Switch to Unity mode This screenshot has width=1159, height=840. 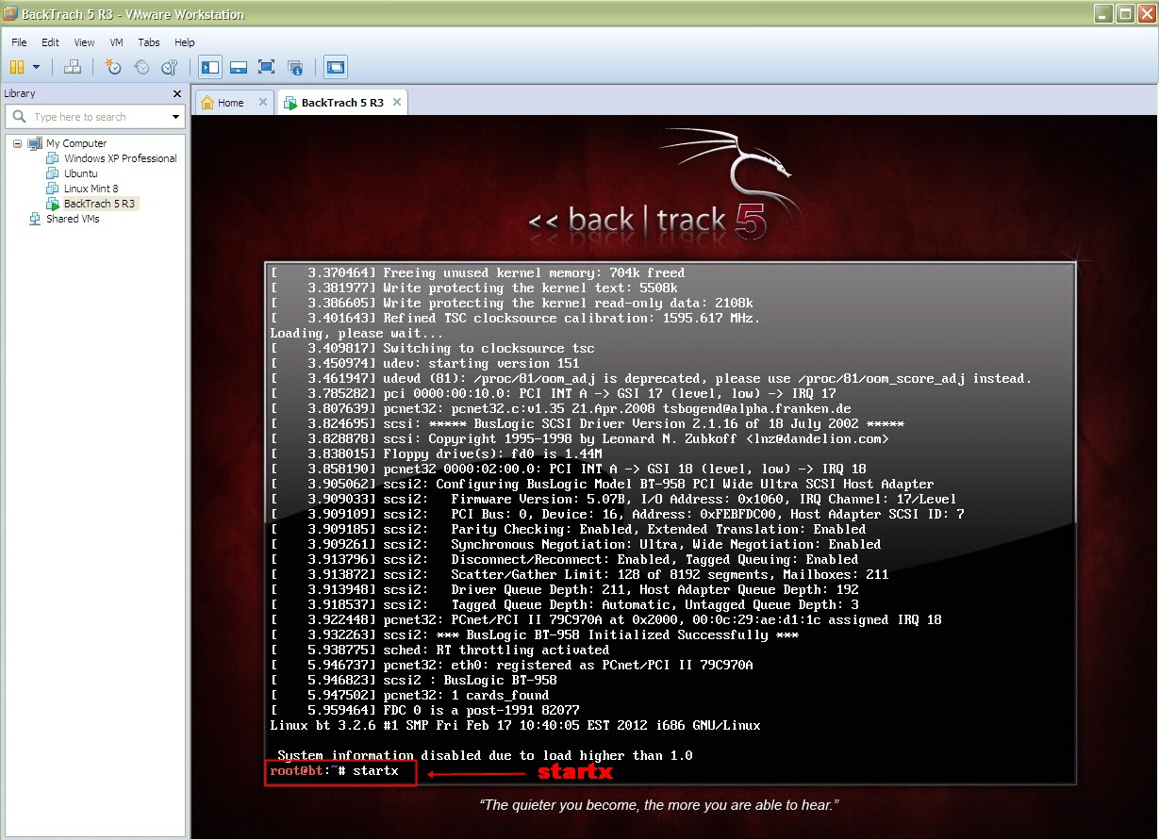point(295,67)
